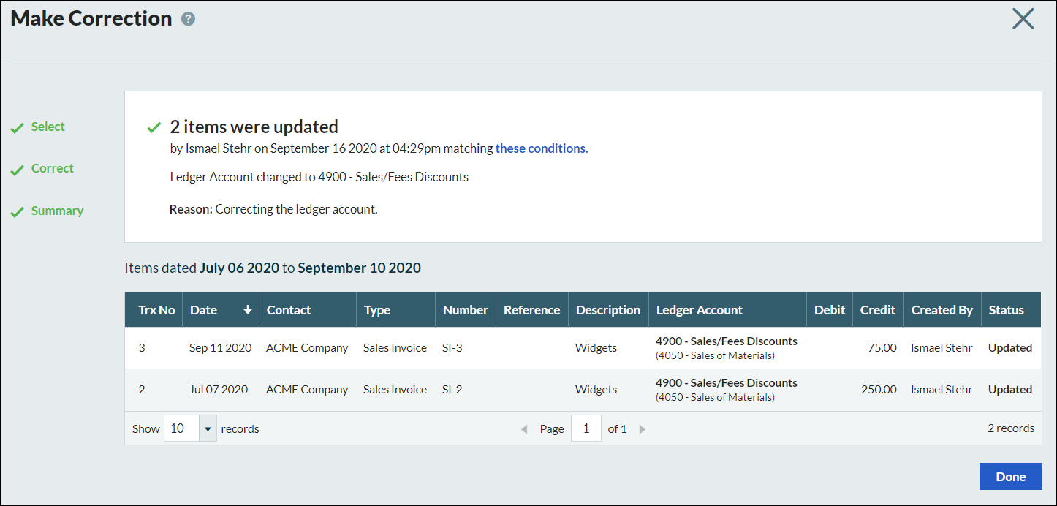
Task: Select the SI-3 sales invoice row
Action: coord(452,348)
